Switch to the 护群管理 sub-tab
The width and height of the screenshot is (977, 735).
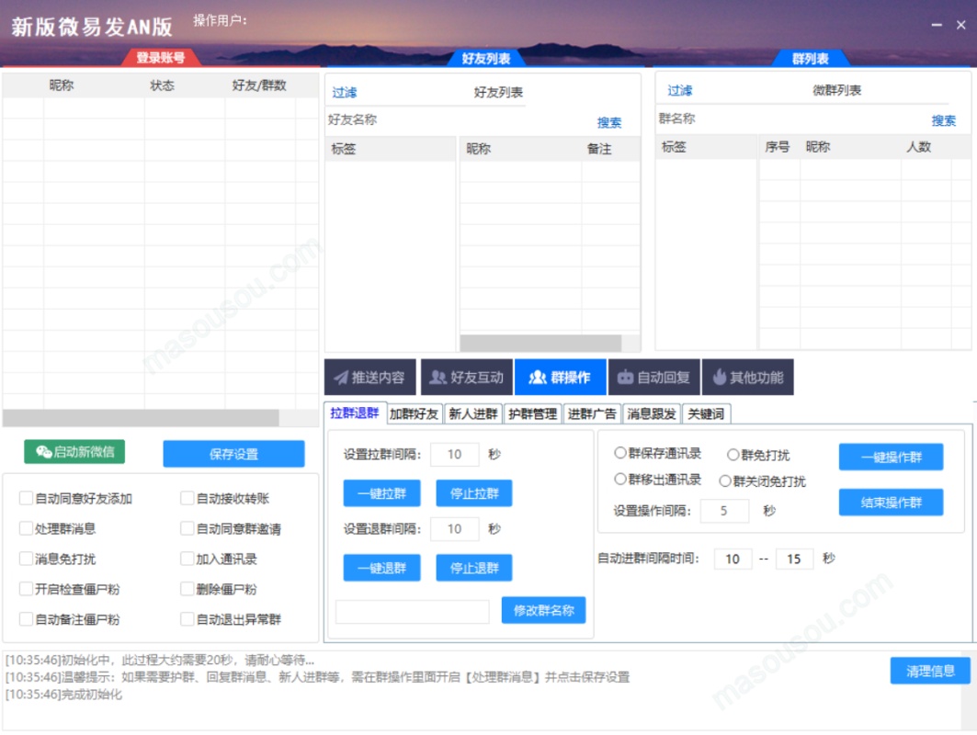coord(532,413)
